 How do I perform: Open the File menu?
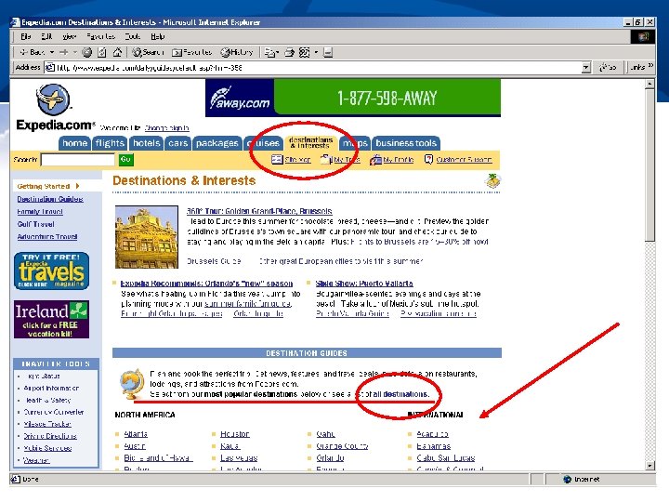pyautogui.click(x=26, y=36)
